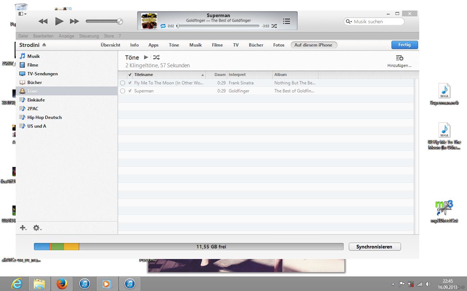467x291 pixels.
Task: Switch to the Bücher tab
Action: 256,45
